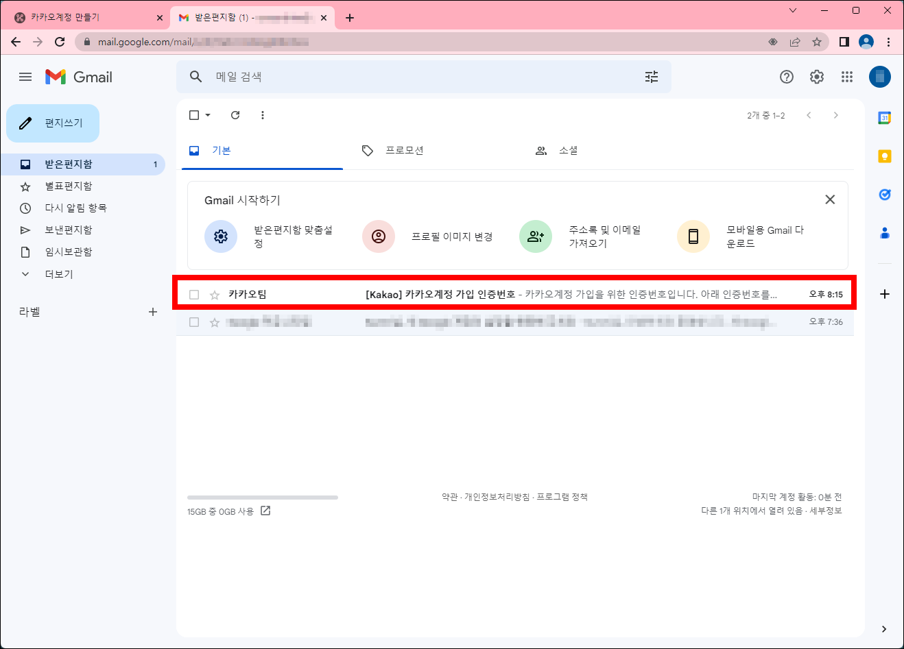The width and height of the screenshot is (904, 649).
Task: Show search options filter icon
Action: point(652,77)
